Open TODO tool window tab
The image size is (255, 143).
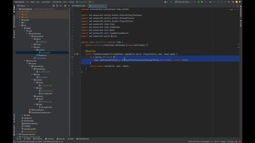(27, 139)
